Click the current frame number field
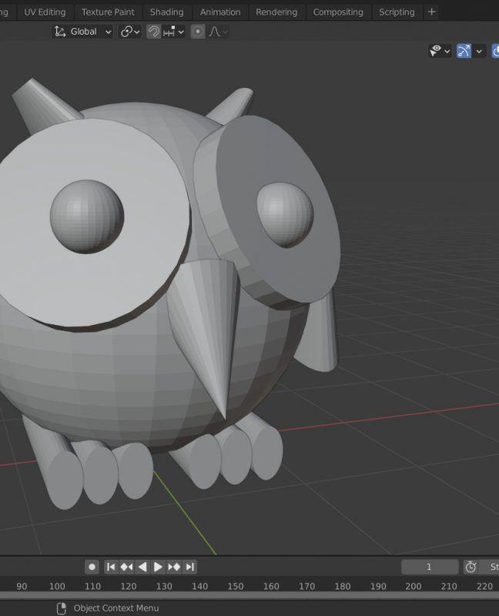 pyautogui.click(x=430, y=567)
